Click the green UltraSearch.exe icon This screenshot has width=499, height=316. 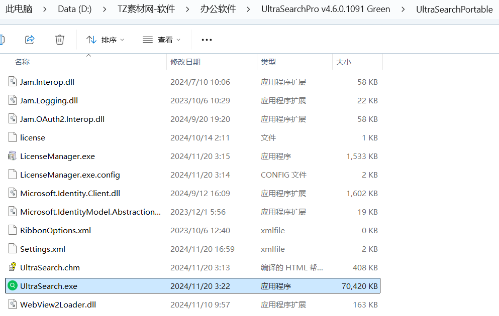(13, 286)
